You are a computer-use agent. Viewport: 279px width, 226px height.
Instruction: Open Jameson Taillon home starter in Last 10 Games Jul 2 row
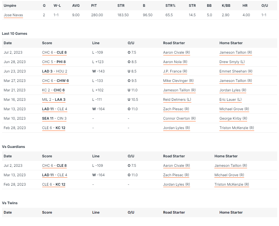tap(236, 52)
